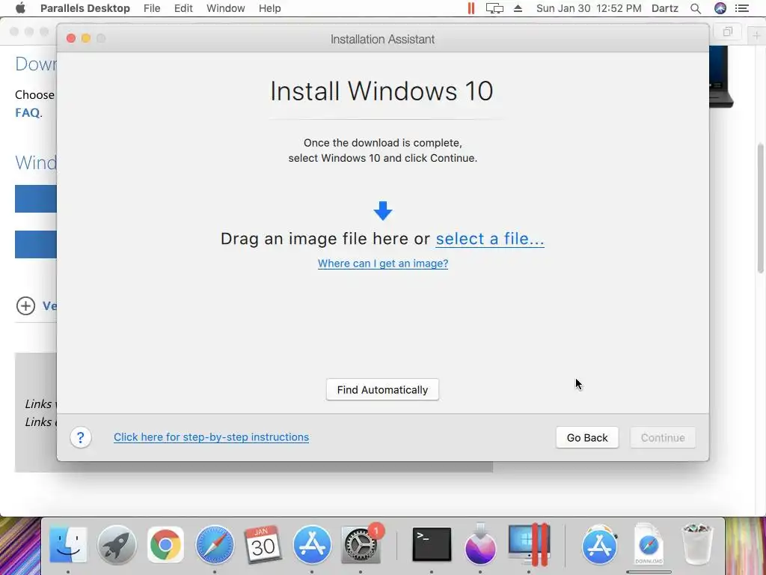Minimize the Installation Assistant window

click(86, 38)
